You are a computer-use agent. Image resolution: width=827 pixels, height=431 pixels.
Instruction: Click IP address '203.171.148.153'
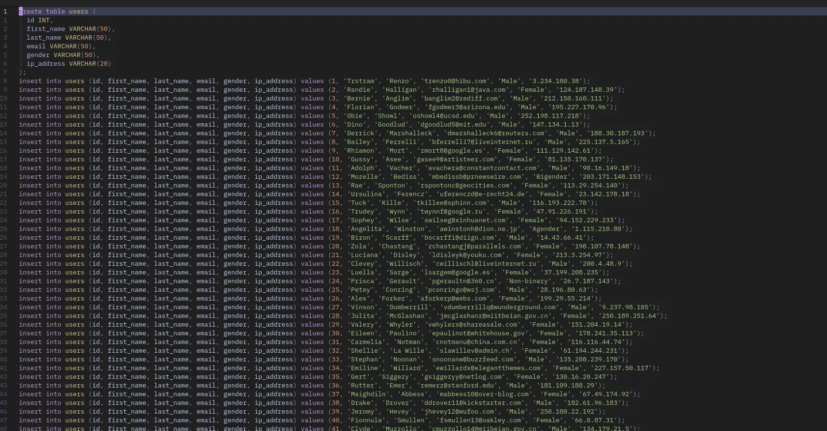612,176
